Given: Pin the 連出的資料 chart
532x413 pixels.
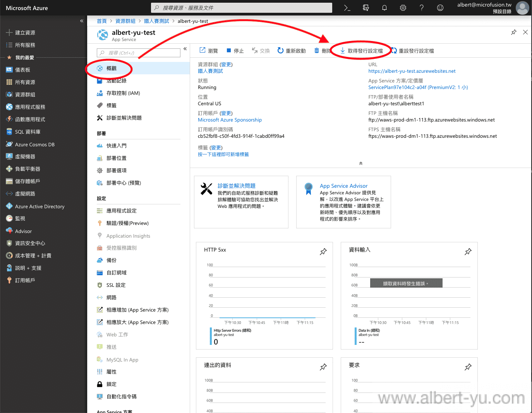Looking at the screenshot, I should coord(323,367).
